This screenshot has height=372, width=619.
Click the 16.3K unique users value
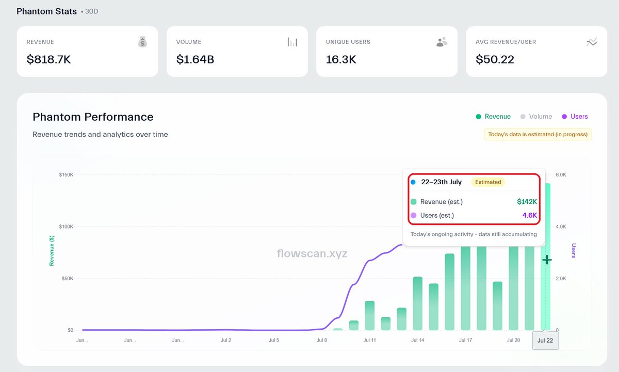(341, 60)
